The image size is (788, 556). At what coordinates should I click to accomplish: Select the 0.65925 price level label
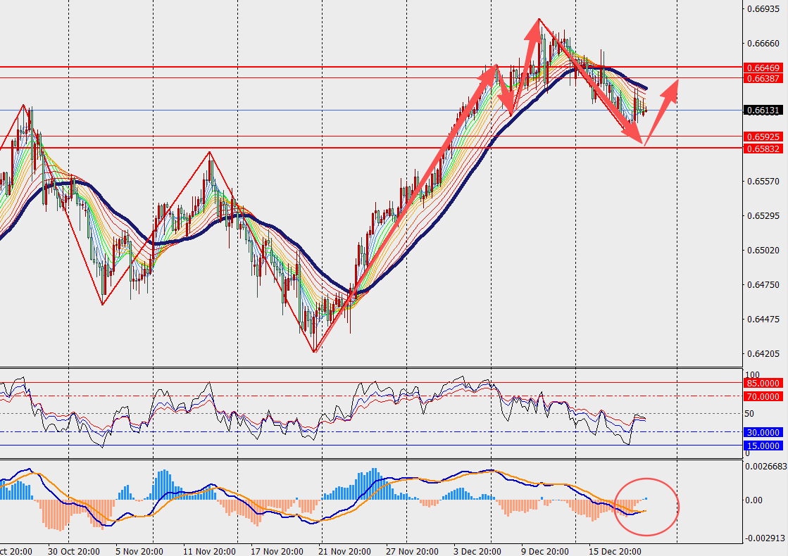tap(762, 137)
